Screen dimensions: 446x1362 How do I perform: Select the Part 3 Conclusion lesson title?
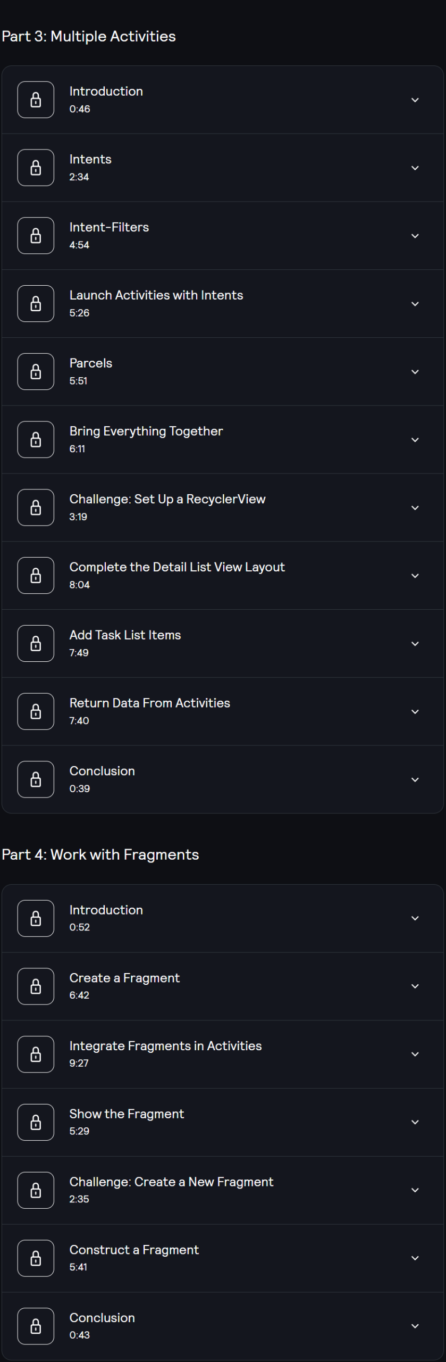click(x=102, y=771)
